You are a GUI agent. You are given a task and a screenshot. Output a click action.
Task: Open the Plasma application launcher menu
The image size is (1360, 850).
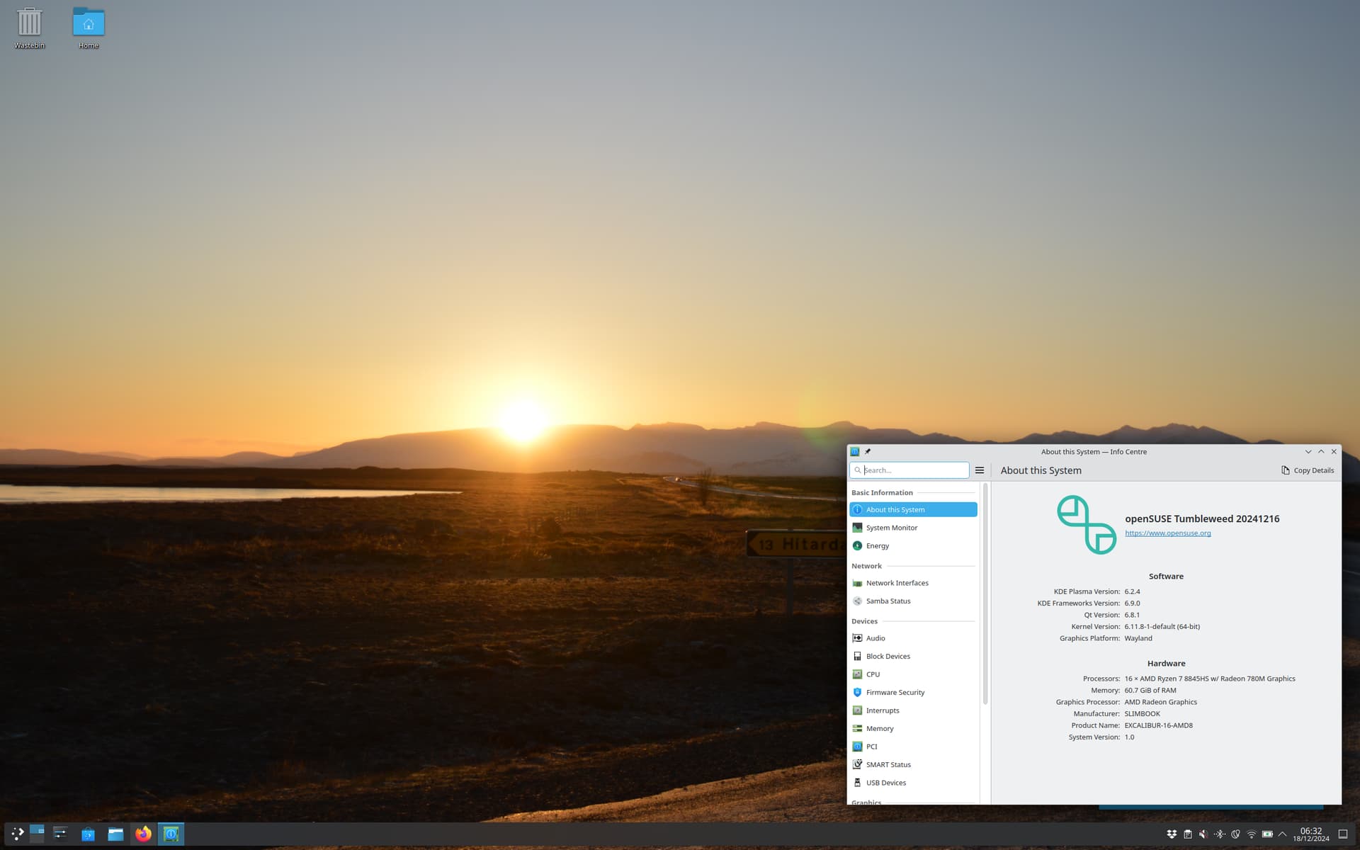pyautogui.click(x=18, y=834)
